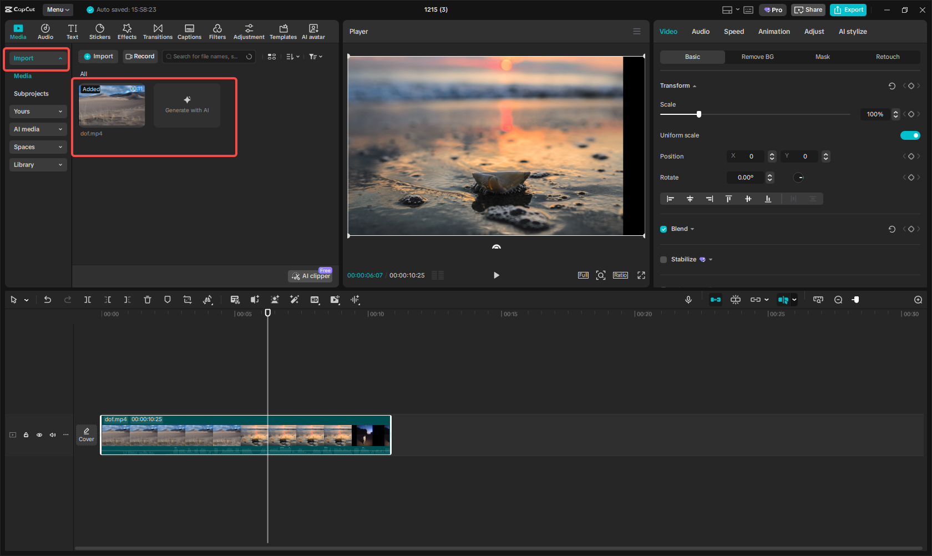Switch to the Adjust tab
Screen dimensions: 932x556
(x=814, y=32)
